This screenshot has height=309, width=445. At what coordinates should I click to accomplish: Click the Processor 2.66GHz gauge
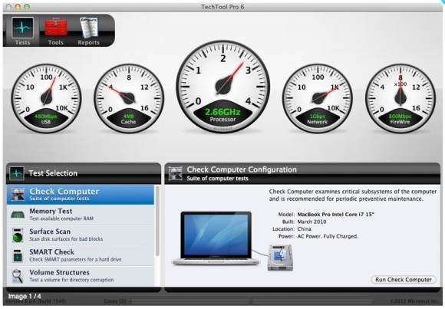pos(222,86)
